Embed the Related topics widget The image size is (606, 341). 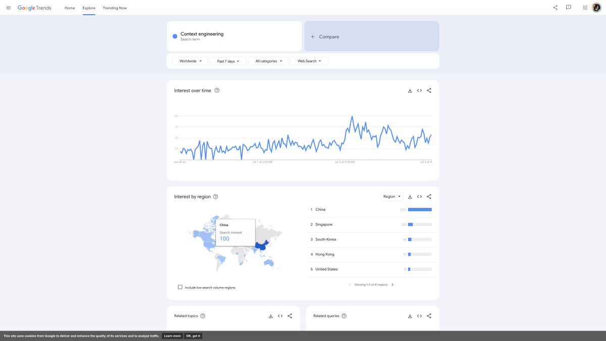click(280, 316)
